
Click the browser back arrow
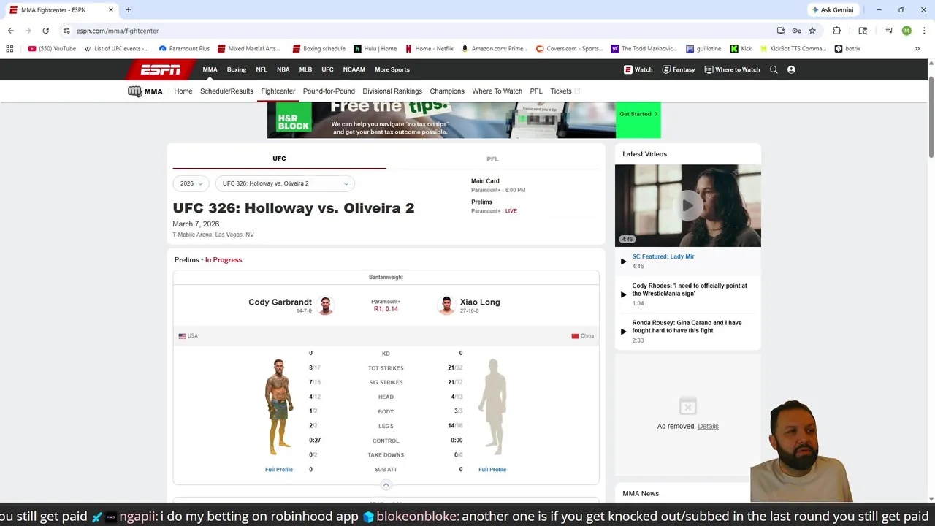[10, 31]
